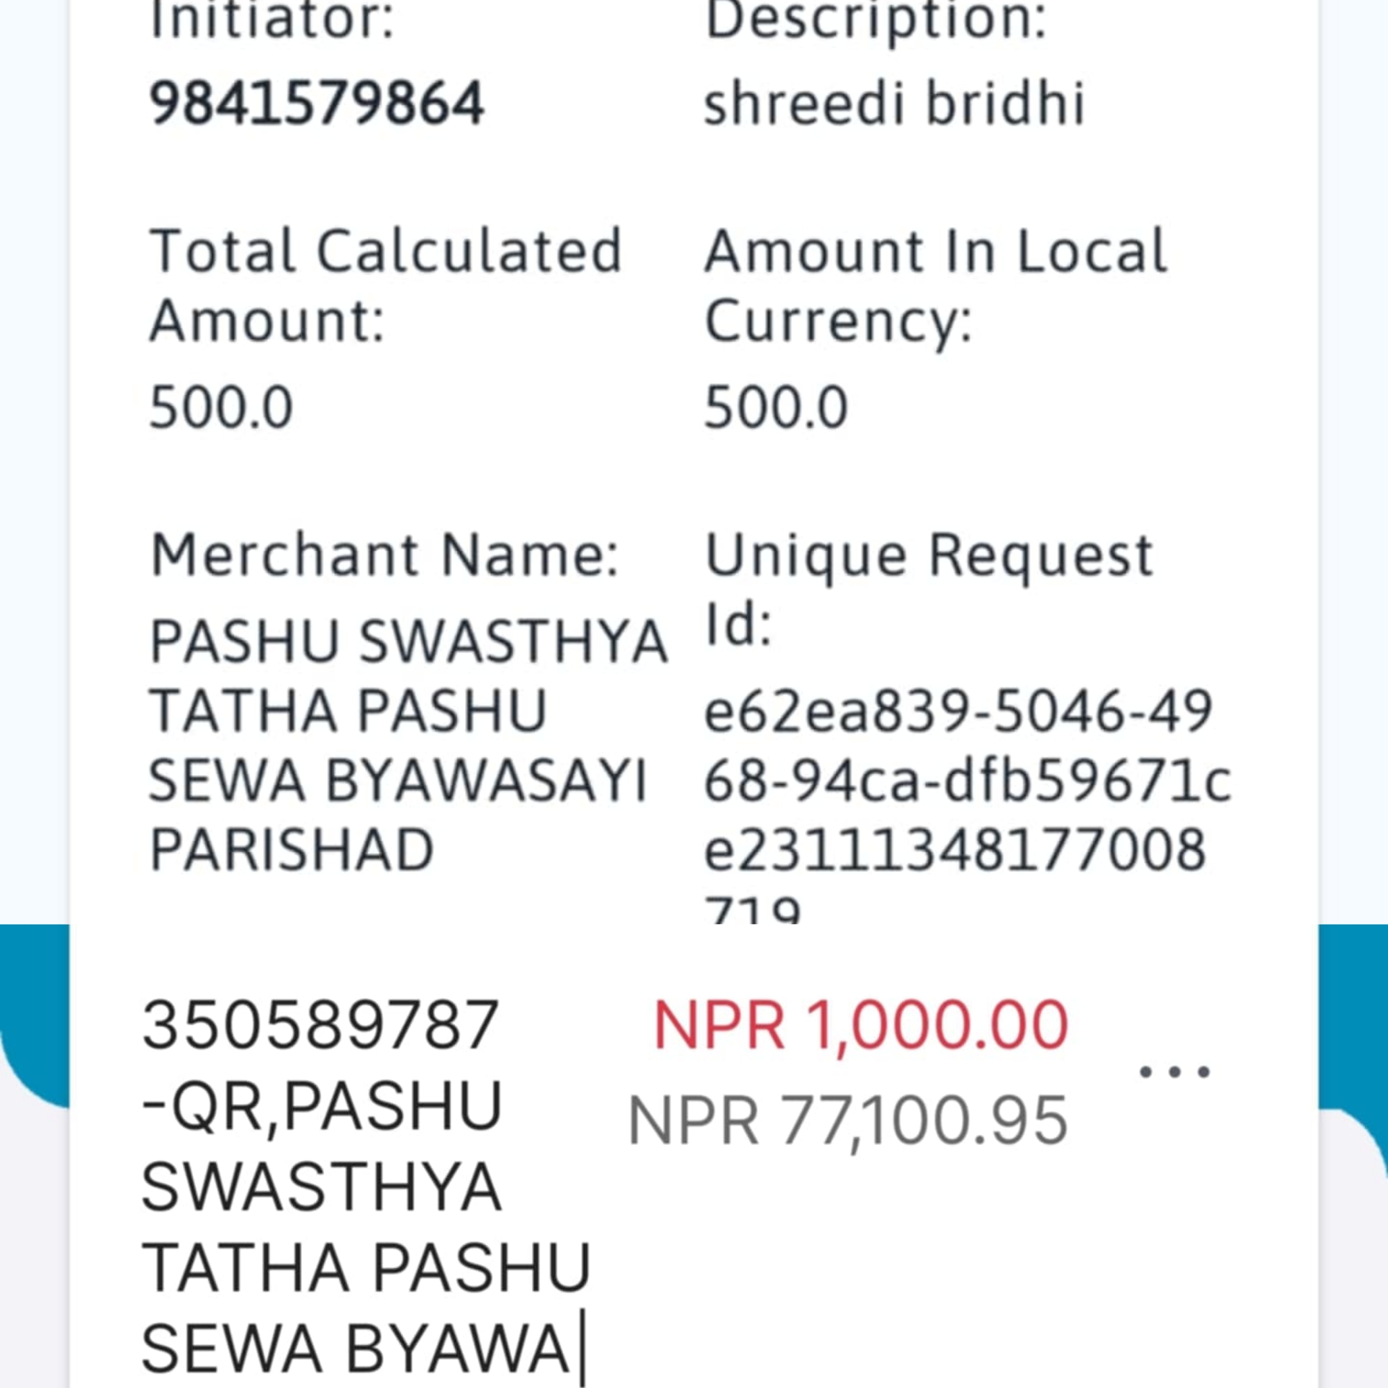Tap the Unique Request Id label
The height and width of the screenshot is (1388, 1388).
point(930,590)
